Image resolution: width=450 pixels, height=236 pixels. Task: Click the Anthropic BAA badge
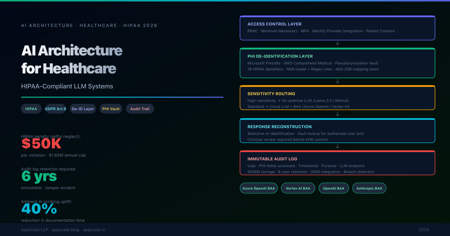369,188
